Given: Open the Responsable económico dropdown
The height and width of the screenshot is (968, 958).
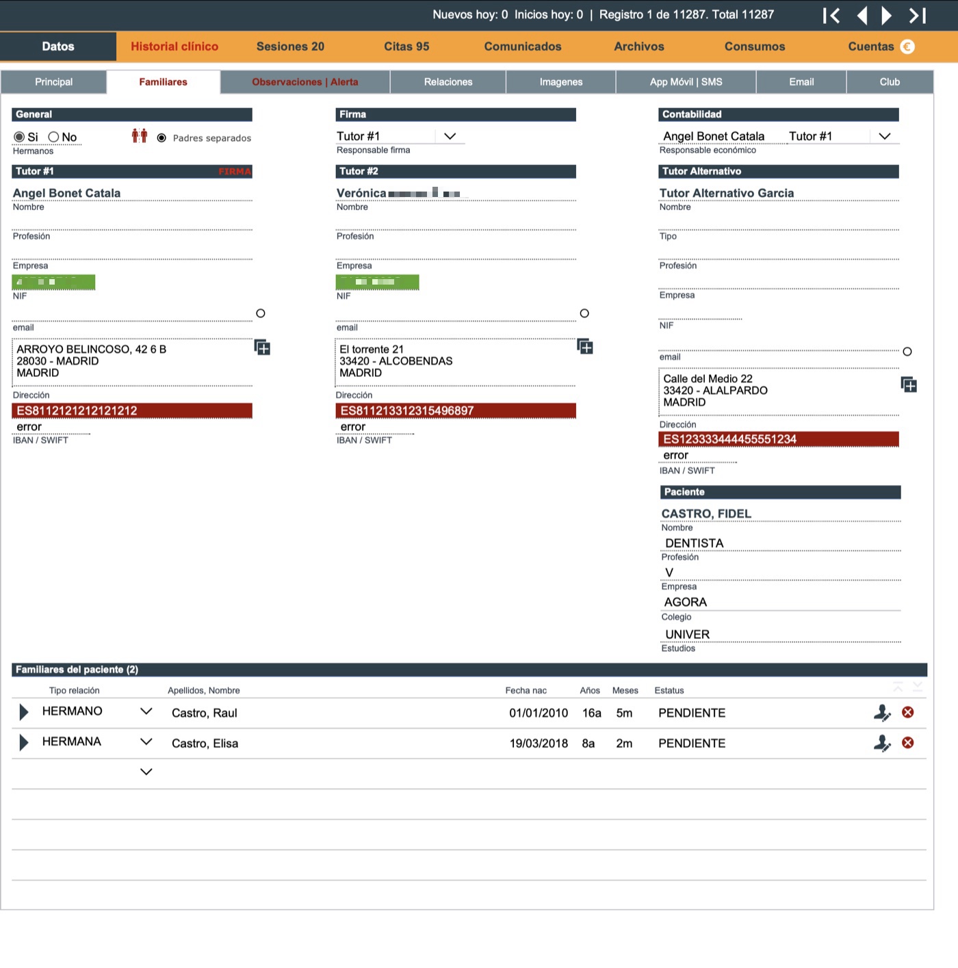Looking at the screenshot, I should point(885,136).
